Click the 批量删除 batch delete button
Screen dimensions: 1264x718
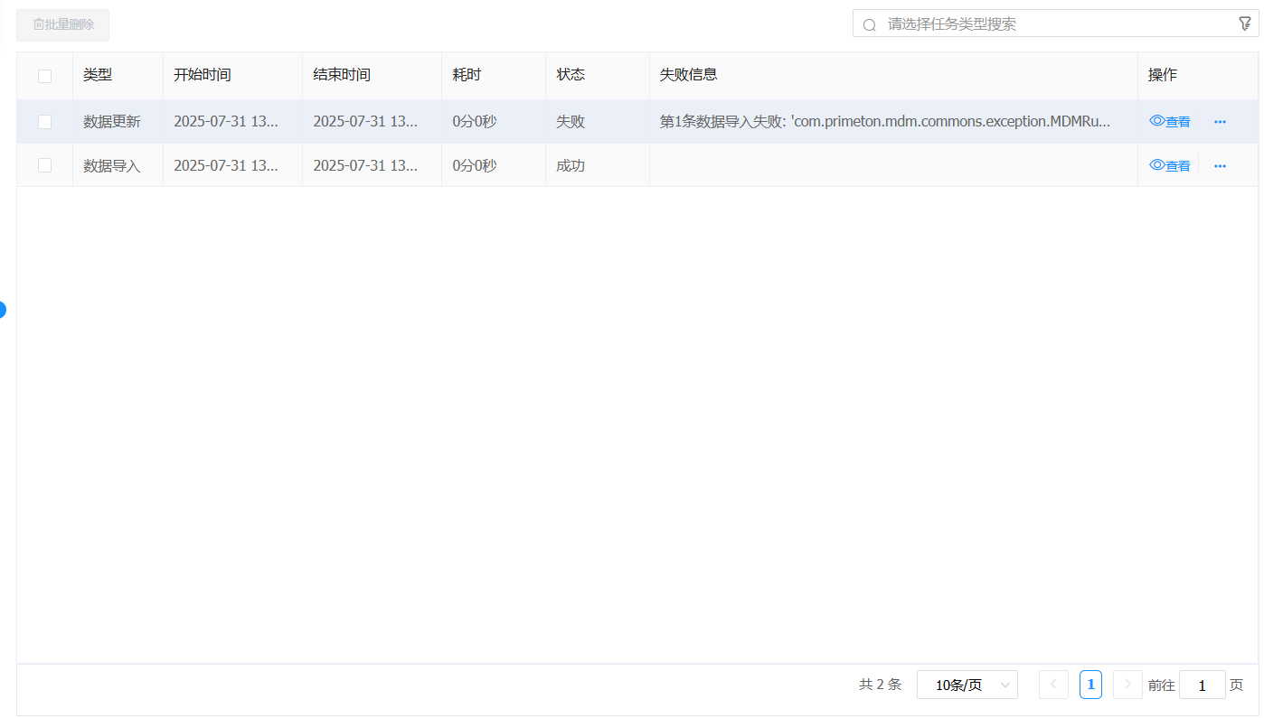click(63, 24)
